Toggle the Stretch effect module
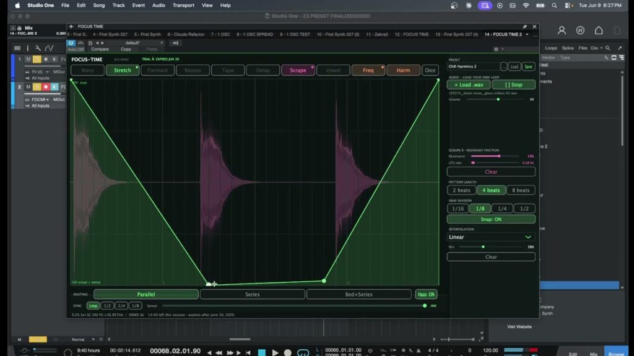Image resolution: width=634 pixels, height=356 pixels. 122,70
